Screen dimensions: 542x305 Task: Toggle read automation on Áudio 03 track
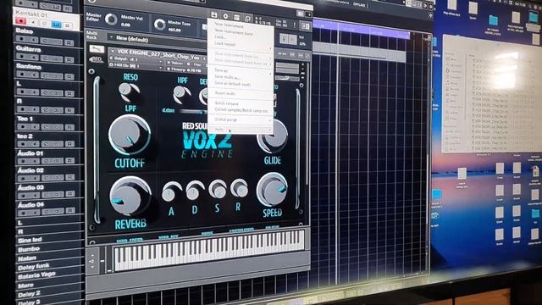coord(69,194)
